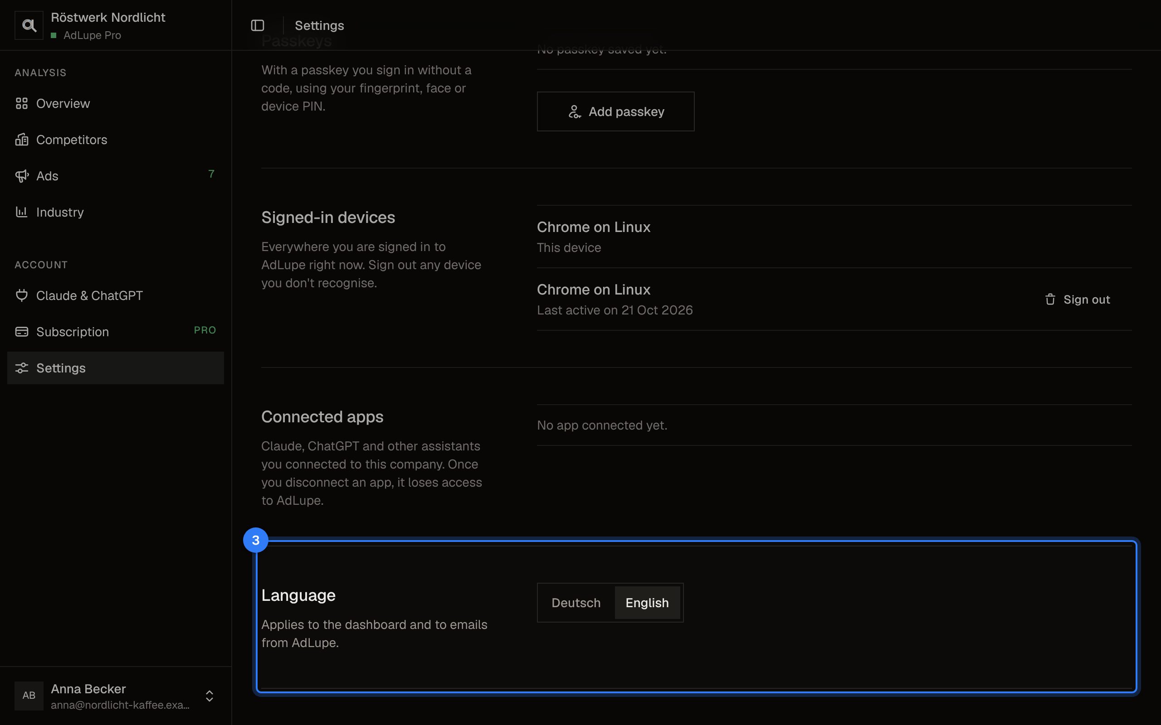Image resolution: width=1161 pixels, height=725 pixels.
Task: Click the Ads megaphone icon
Action: pyautogui.click(x=22, y=176)
